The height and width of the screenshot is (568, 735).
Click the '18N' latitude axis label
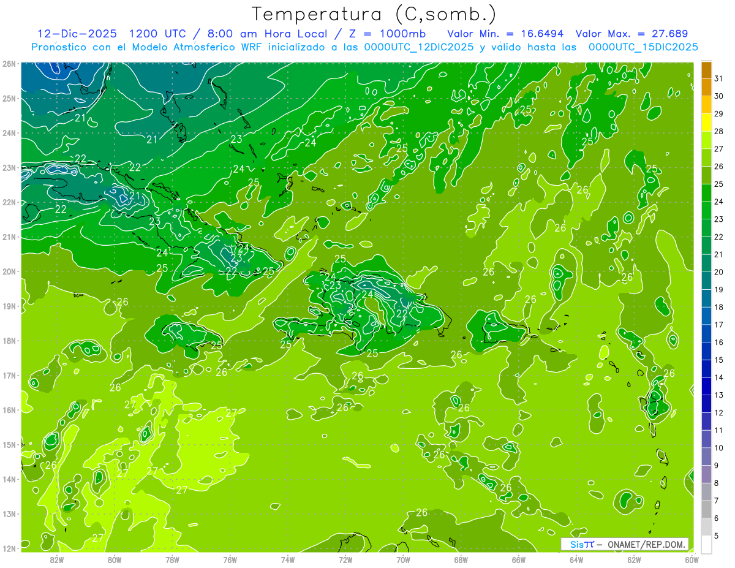click(9, 341)
